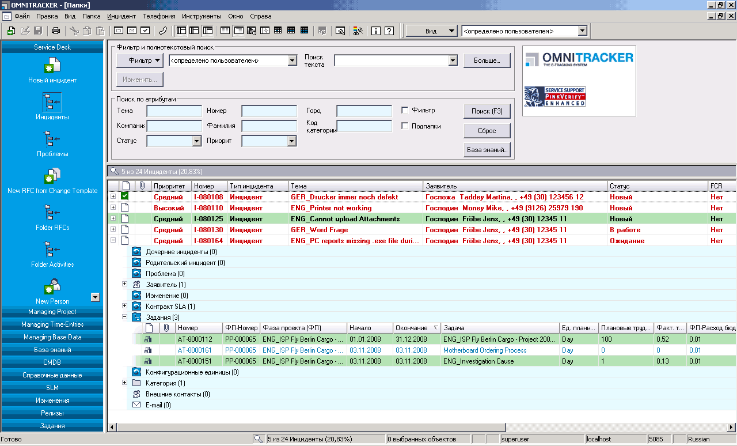The width and height of the screenshot is (737, 446).
Task: Open the Папка menu
Action: 91,17
